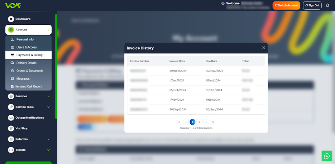
Task: Open Itemised Call Report
Action: (28, 86)
